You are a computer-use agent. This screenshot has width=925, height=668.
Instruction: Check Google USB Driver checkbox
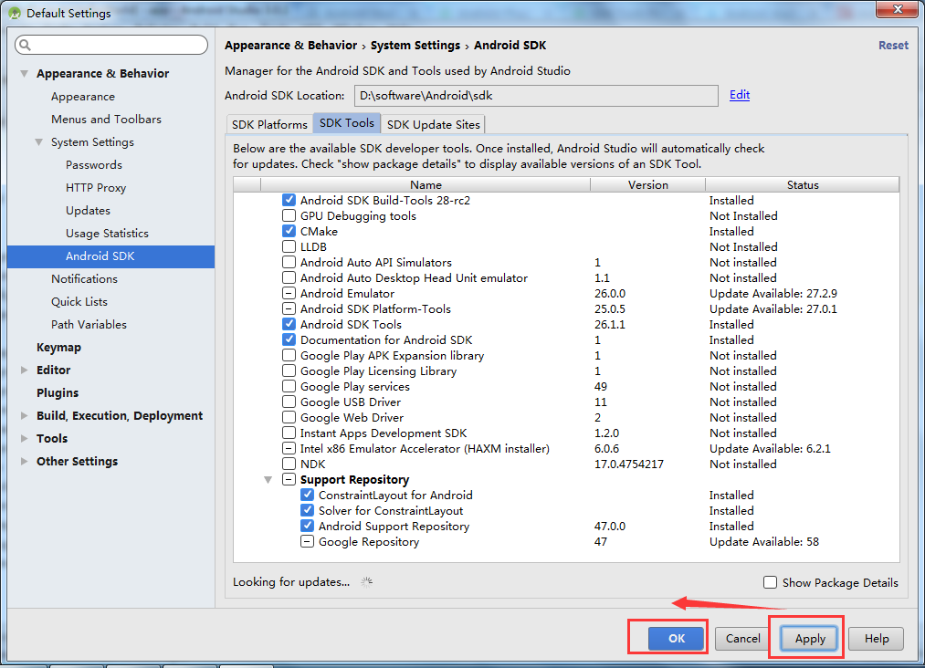click(x=289, y=402)
